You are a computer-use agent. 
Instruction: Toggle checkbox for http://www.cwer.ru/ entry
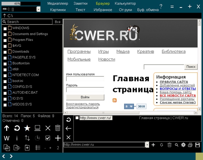77,118
